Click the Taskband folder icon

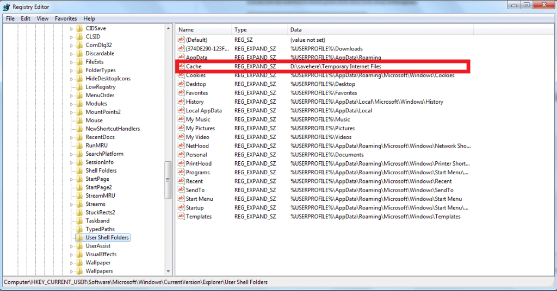(x=79, y=221)
